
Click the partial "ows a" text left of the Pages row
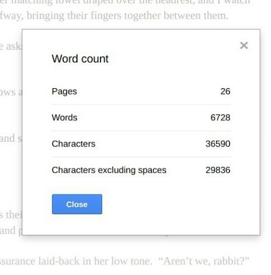11,92
